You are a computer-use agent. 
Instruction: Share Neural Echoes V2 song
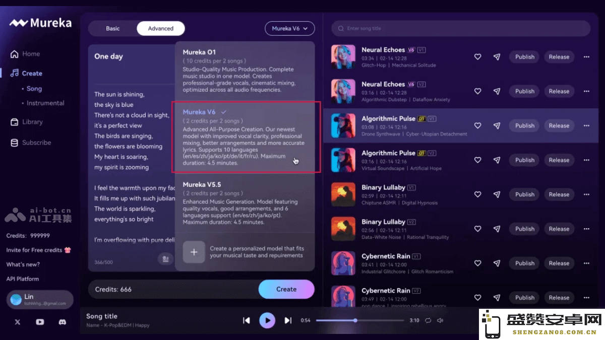tap(497, 91)
